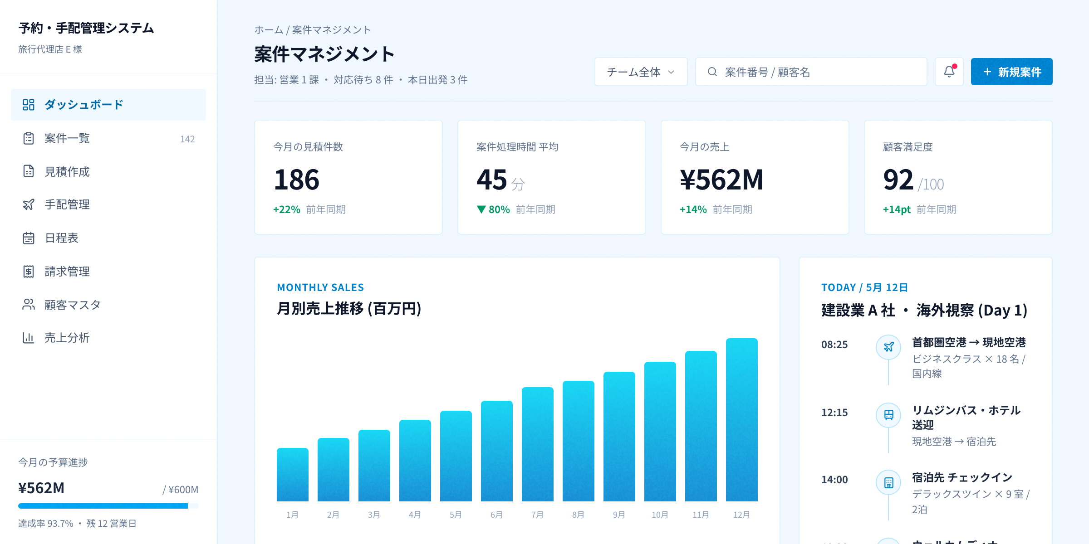Open 案件一覧 via its clipboard icon

coord(28,139)
